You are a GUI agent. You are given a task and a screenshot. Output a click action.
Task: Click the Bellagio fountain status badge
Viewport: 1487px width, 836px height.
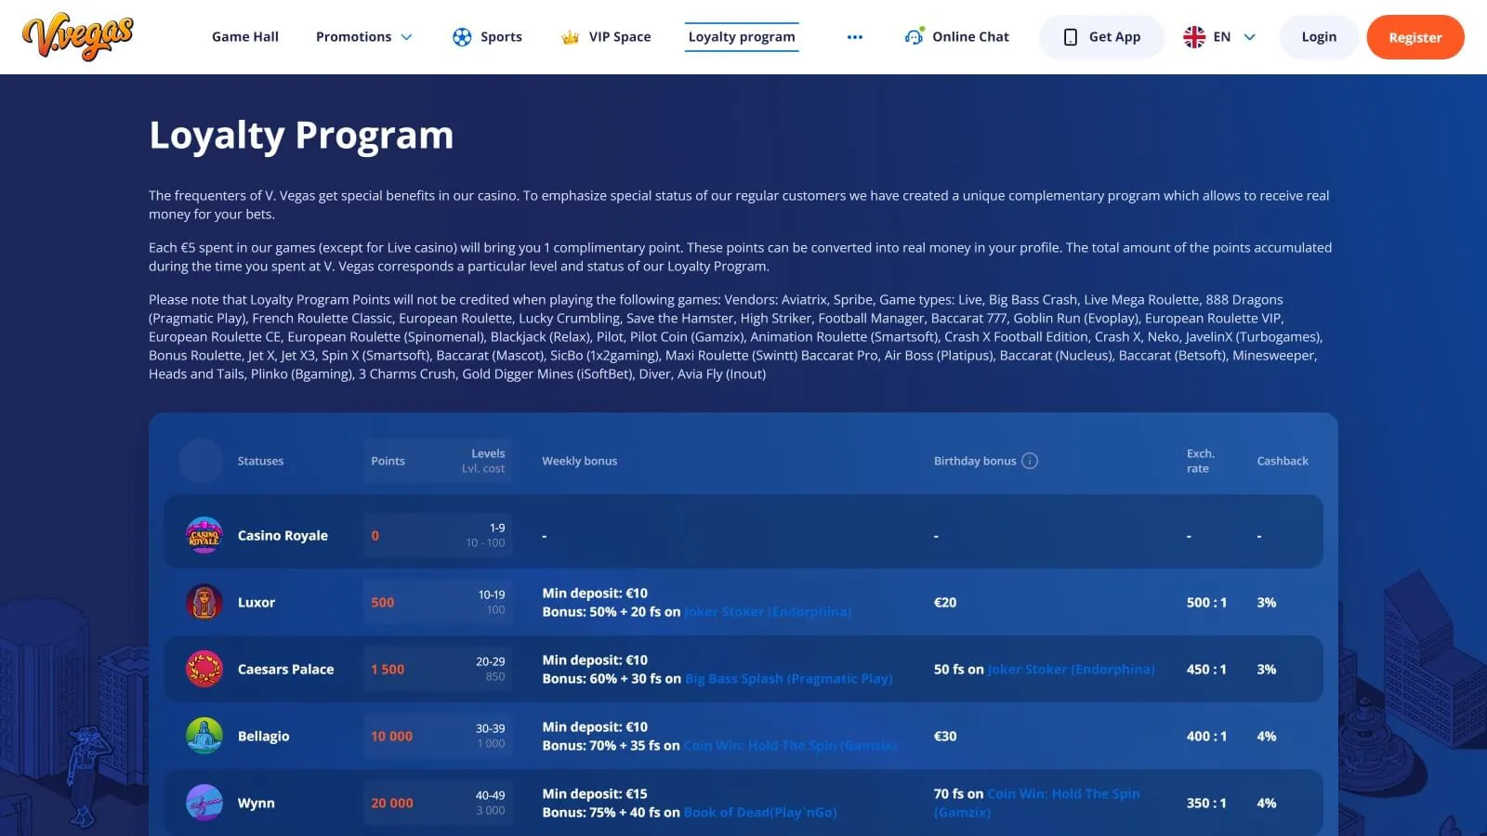(x=204, y=736)
